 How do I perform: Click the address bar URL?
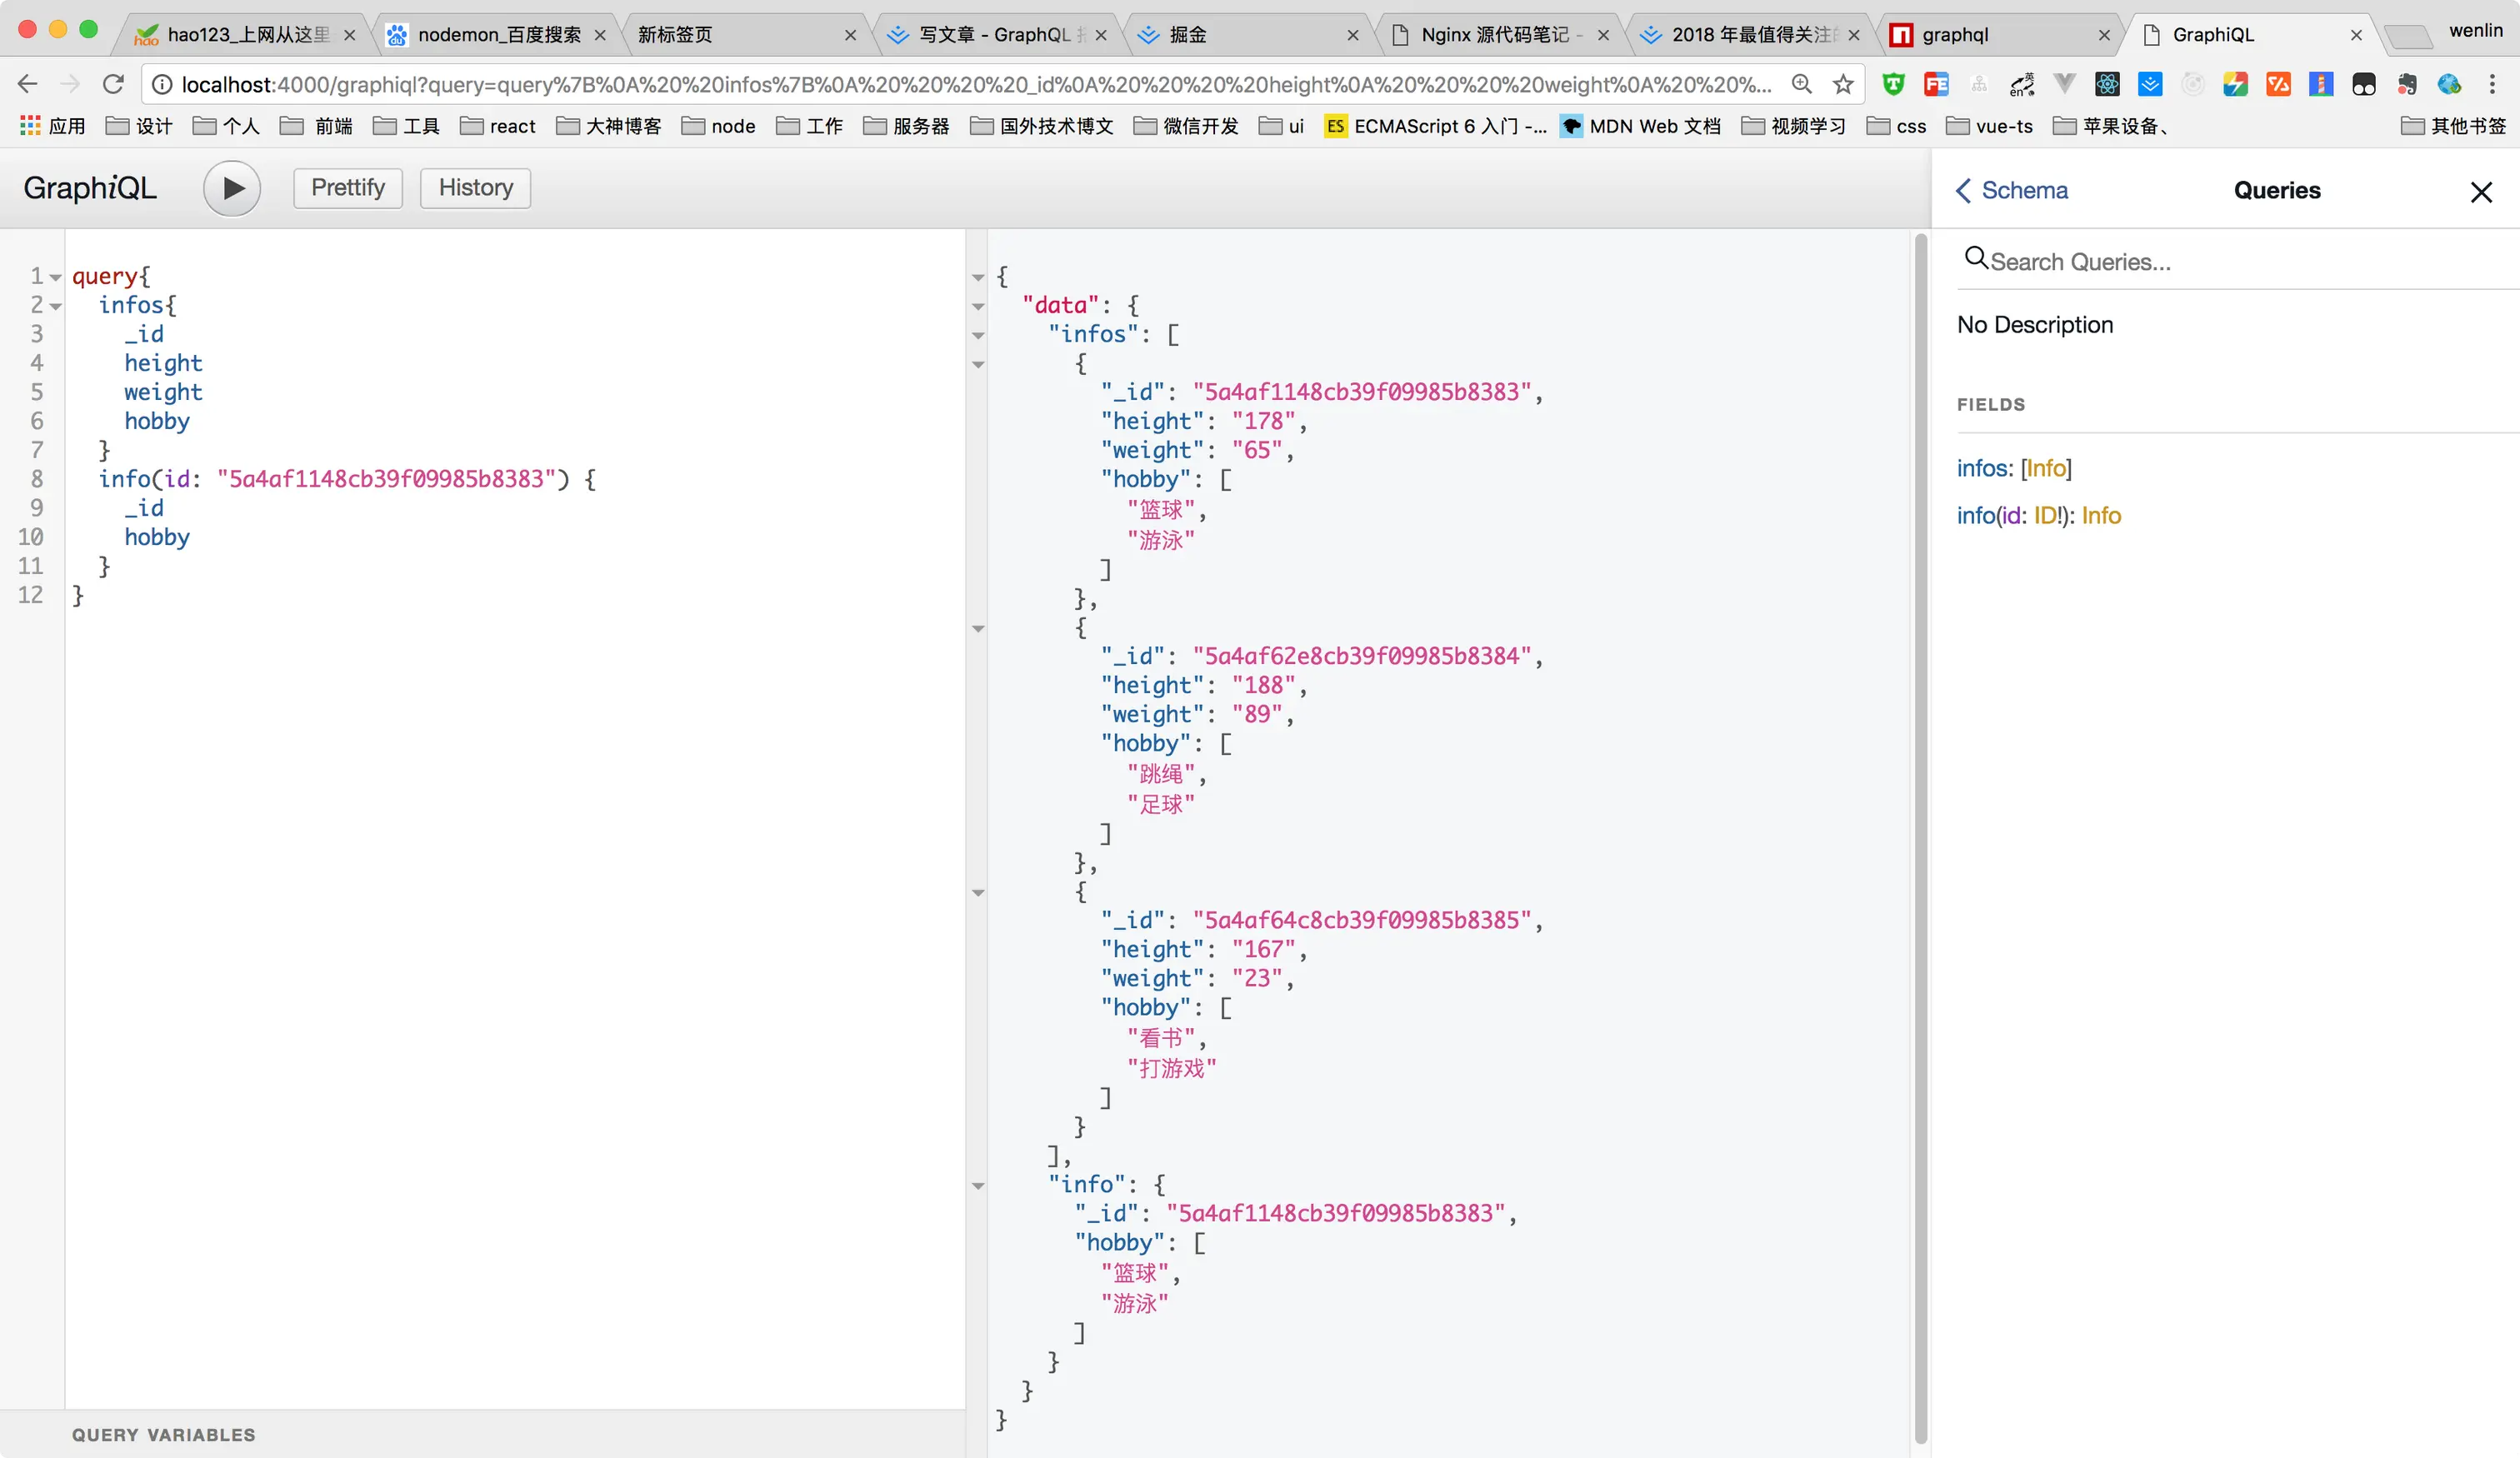[975, 85]
